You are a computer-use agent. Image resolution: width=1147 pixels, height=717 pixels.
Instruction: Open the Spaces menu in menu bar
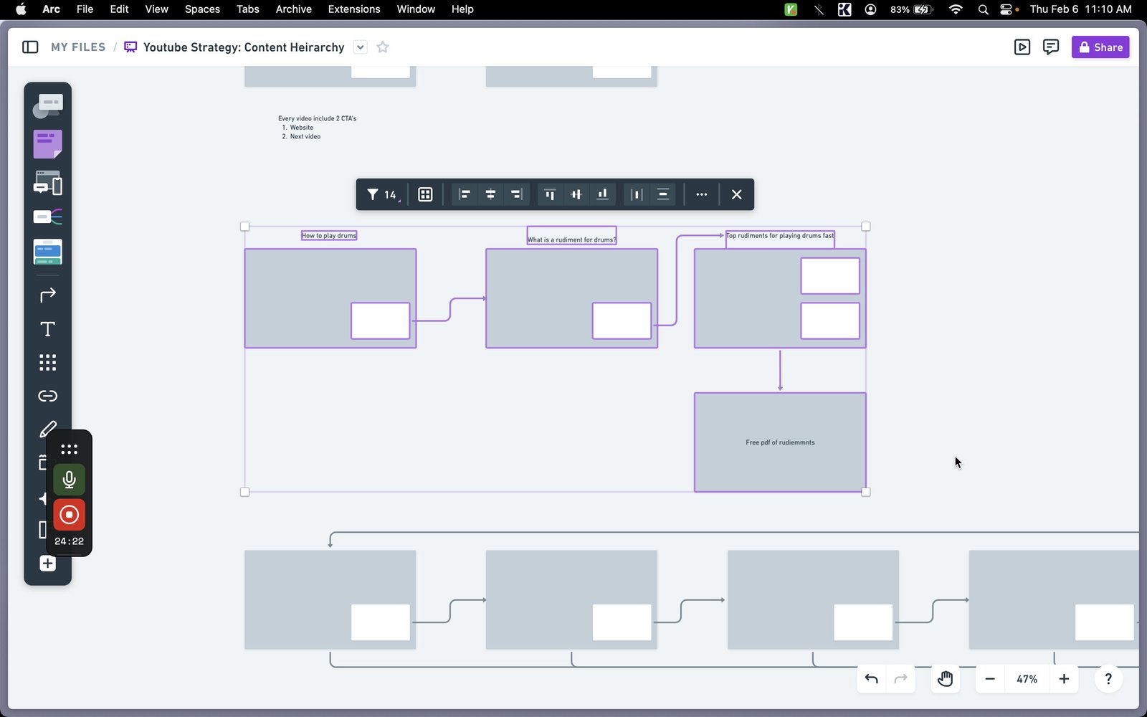(202, 9)
